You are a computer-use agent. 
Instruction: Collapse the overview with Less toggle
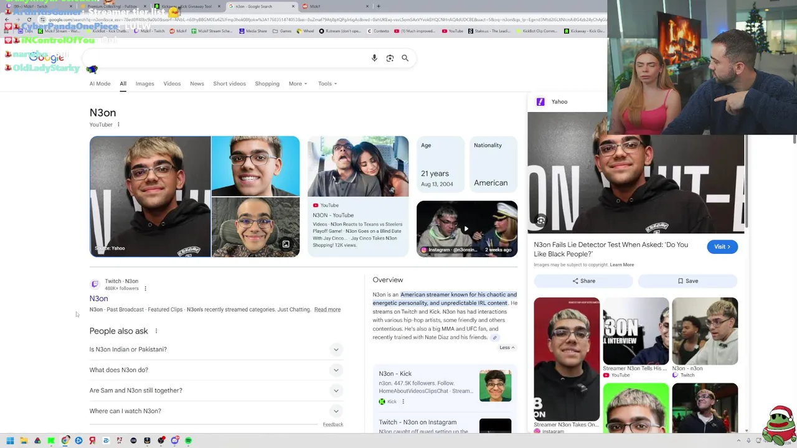click(507, 347)
